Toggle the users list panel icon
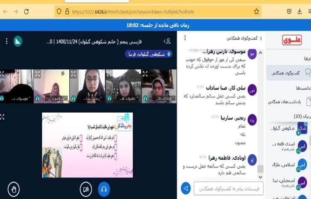Viewport: 311px width, 199px height. point(167,41)
